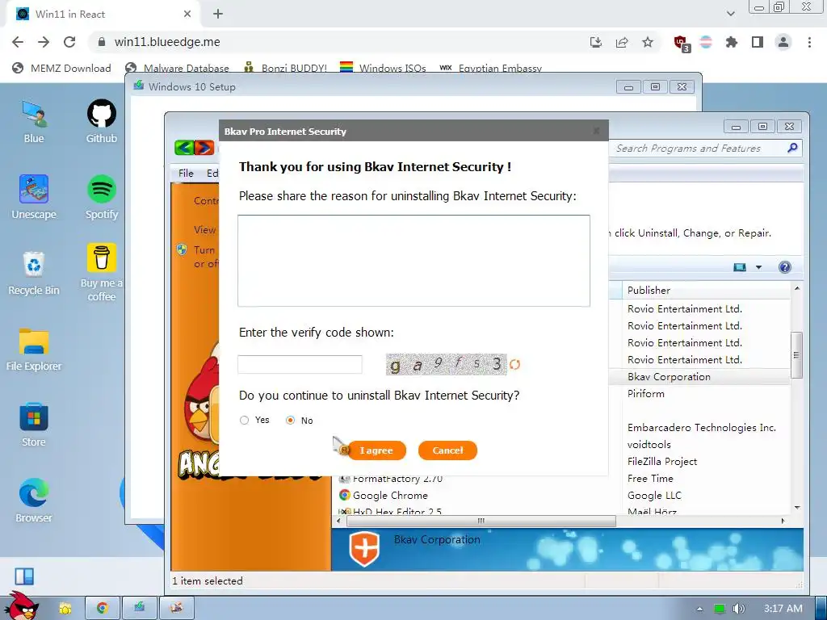Open a new browser tab
Image resolution: width=827 pixels, height=620 pixels.
pyautogui.click(x=218, y=15)
